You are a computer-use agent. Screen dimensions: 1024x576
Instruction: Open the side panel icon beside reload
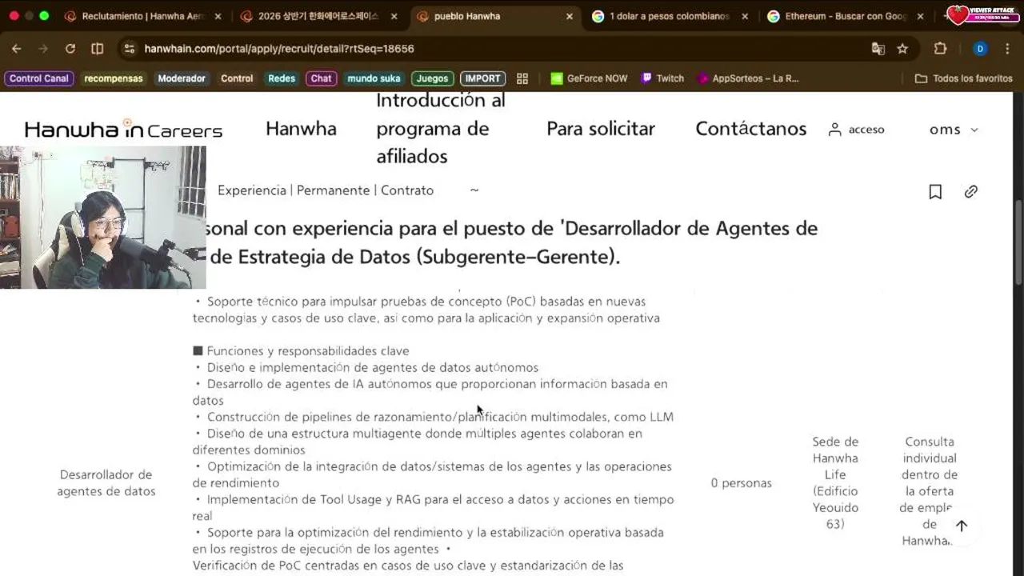point(98,48)
